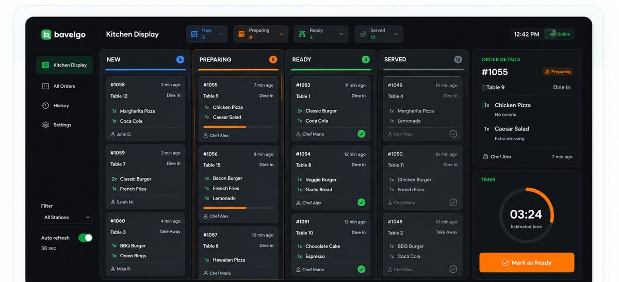619x282 pixels.
Task: Click John D. person icon on order #1058
Action: pyautogui.click(x=112, y=134)
